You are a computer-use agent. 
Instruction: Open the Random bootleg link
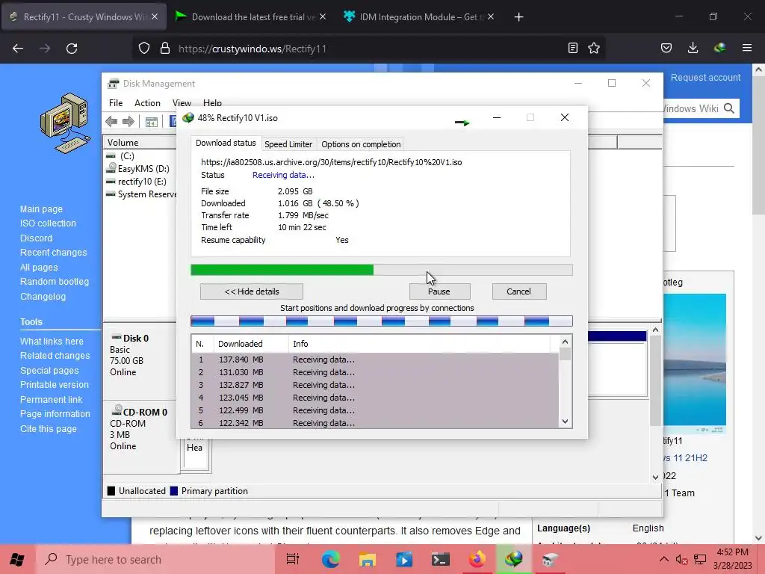tap(55, 282)
